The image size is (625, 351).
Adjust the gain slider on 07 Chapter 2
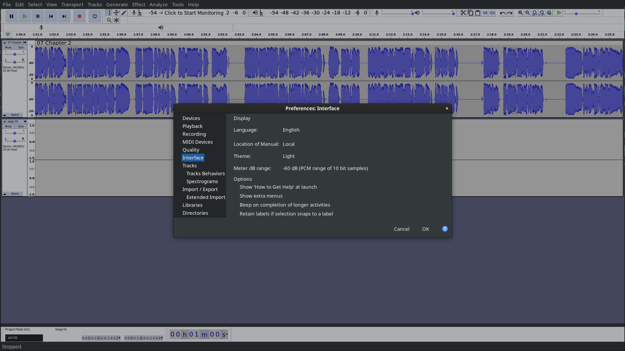(14, 54)
